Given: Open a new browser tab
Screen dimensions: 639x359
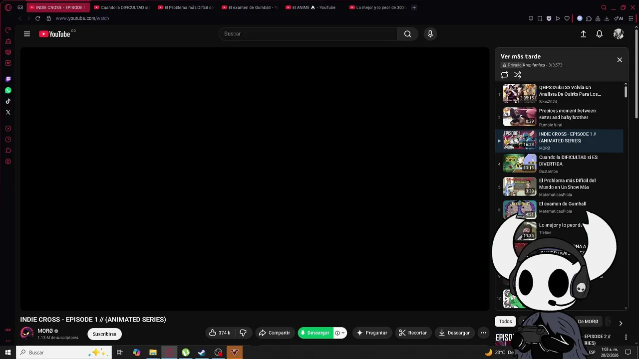Looking at the screenshot, I should coord(414,7).
